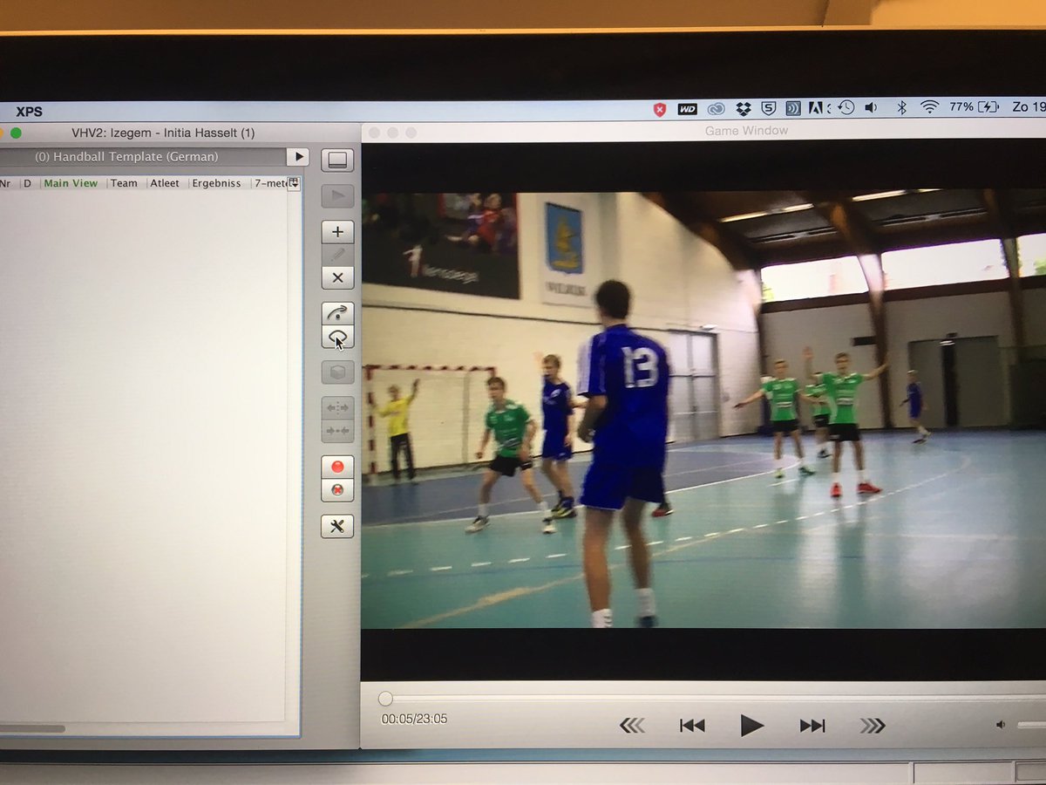Start recording with the red circle button
The width and height of the screenshot is (1046, 785).
tap(337, 467)
